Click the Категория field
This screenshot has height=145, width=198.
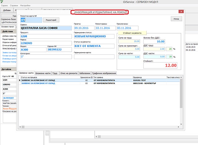(46, 57)
